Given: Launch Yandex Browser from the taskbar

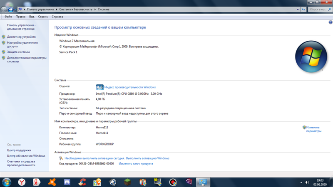Looking at the screenshot, I should coord(22,182).
